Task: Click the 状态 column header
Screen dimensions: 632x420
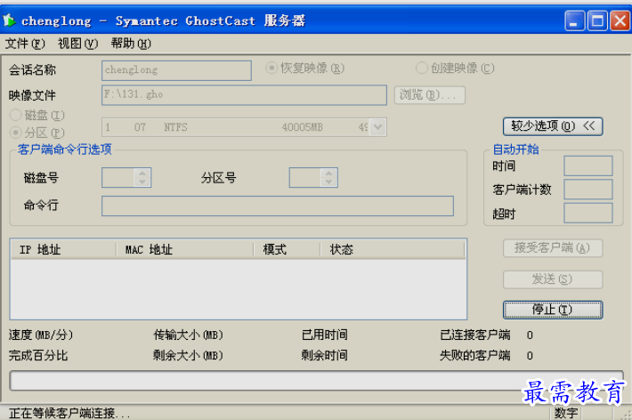Action: (393, 249)
